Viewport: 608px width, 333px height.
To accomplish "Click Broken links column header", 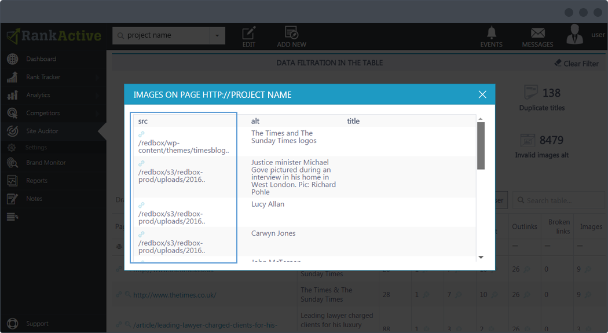I will [559, 227].
